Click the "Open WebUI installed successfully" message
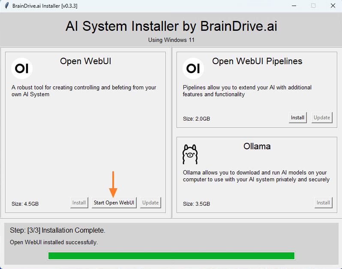Screen dimensions: 342x269 click(x=54, y=242)
